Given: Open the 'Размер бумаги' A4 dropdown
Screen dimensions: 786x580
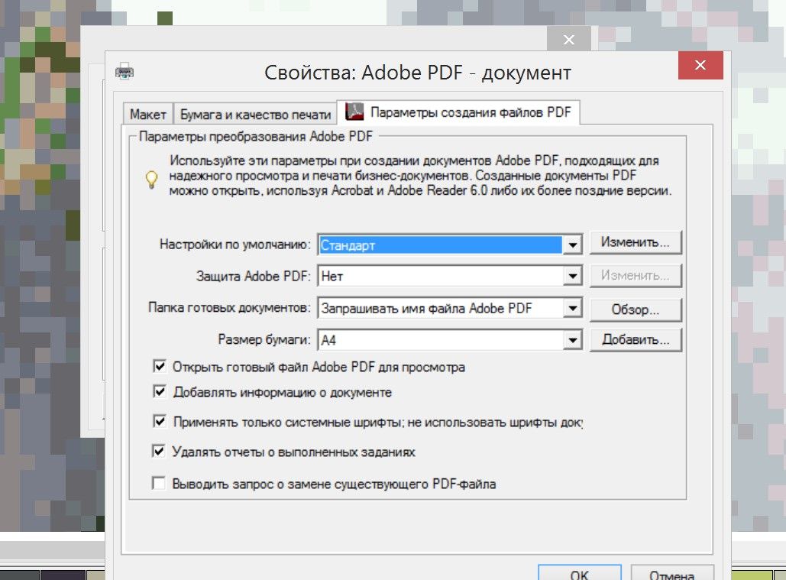Looking at the screenshot, I should [573, 340].
